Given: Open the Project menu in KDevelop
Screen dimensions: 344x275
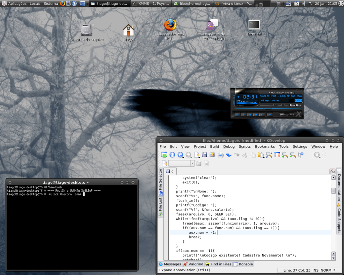Looking at the screenshot, I should [x=200, y=146].
